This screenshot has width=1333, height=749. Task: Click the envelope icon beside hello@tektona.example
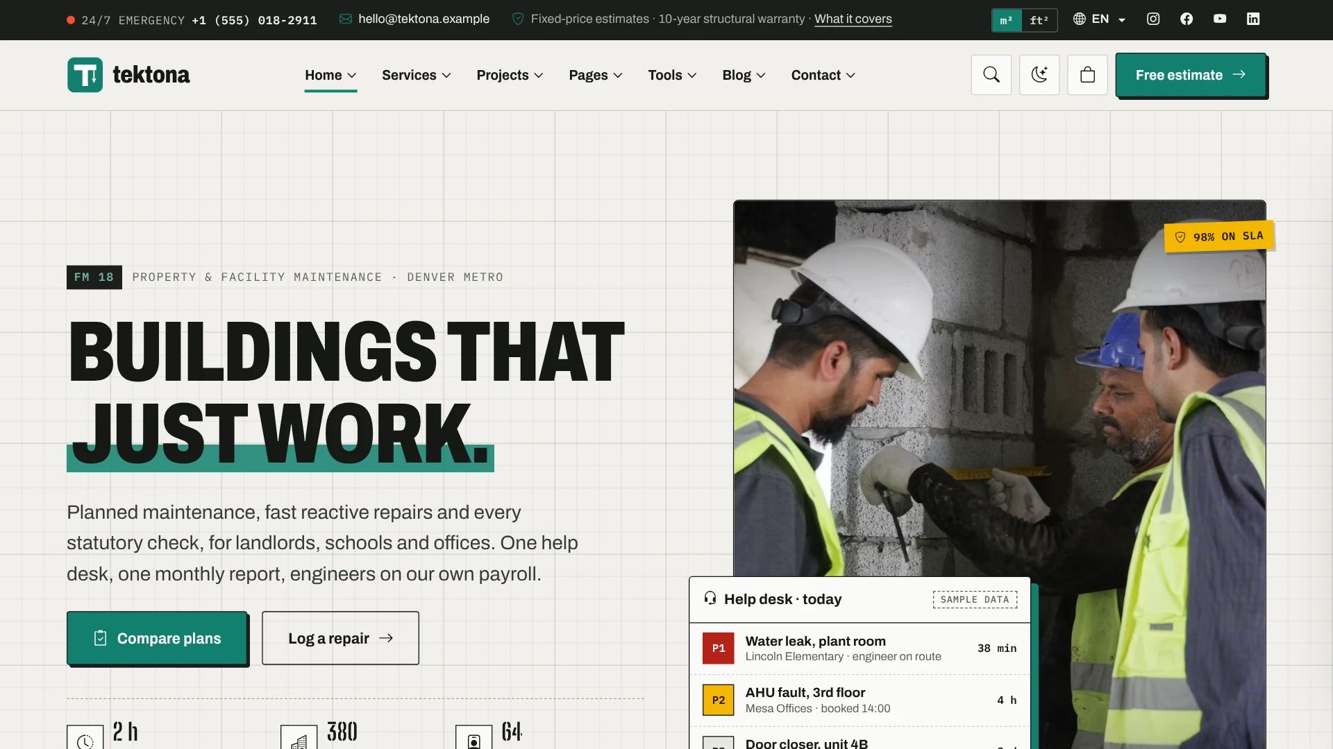click(346, 19)
